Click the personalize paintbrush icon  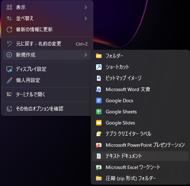click(x=9, y=80)
